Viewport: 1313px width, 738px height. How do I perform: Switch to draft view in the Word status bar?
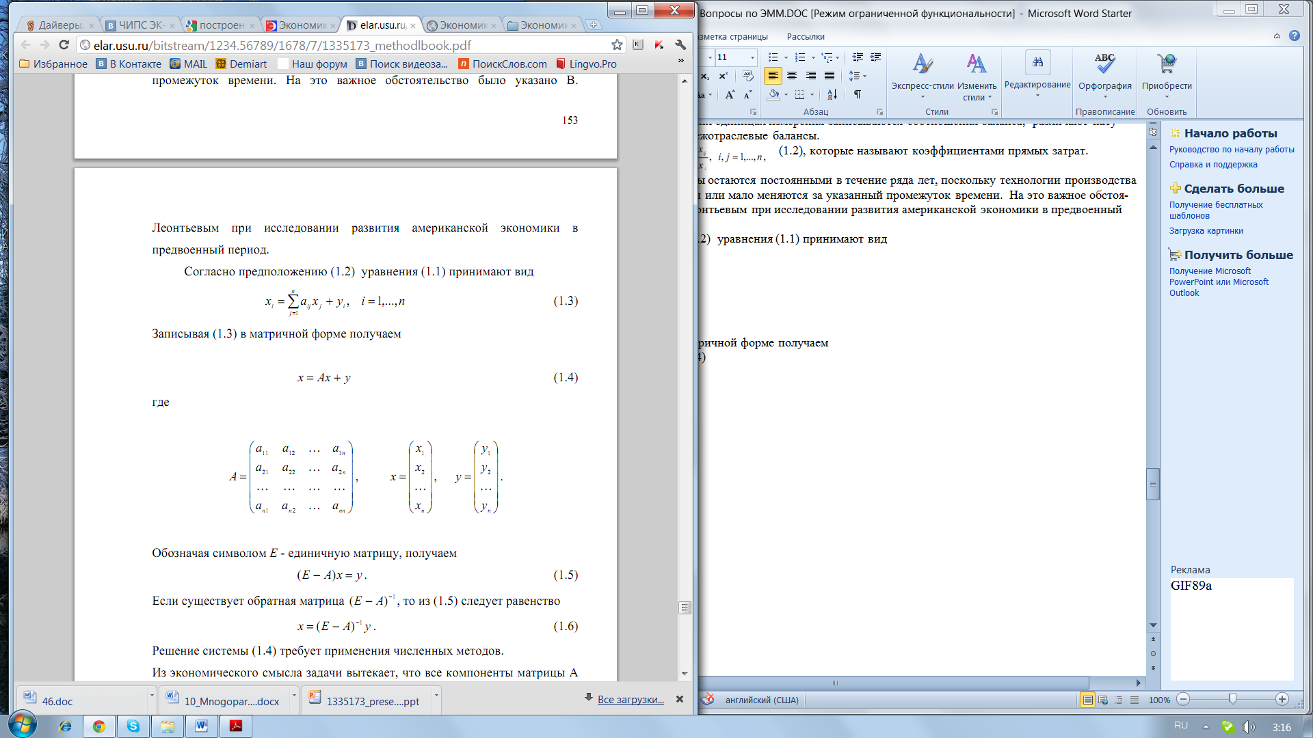point(1135,700)
